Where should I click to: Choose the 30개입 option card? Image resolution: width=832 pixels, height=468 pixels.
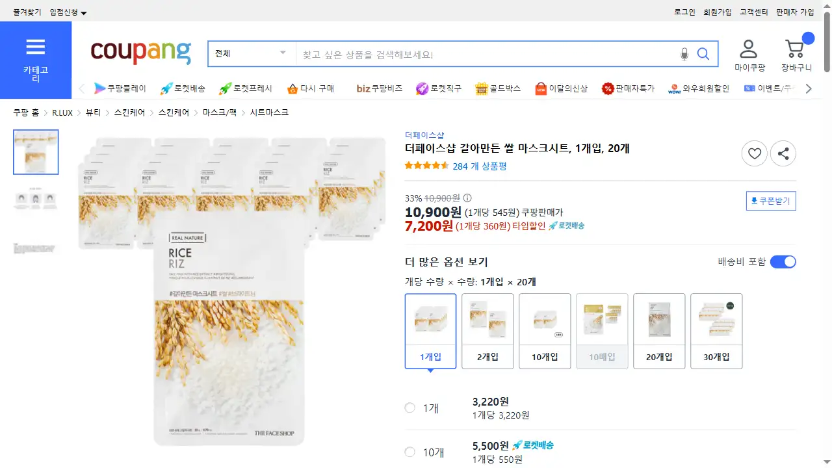click(x=716, y=331)
